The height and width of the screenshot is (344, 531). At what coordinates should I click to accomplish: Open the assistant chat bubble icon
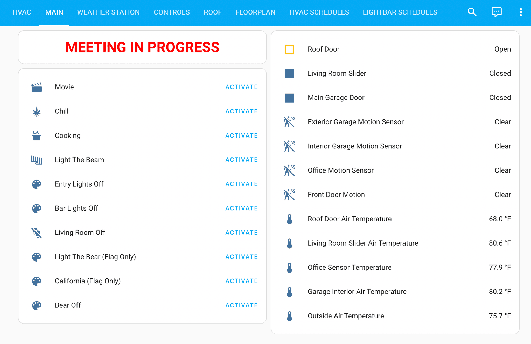(496, 12)
